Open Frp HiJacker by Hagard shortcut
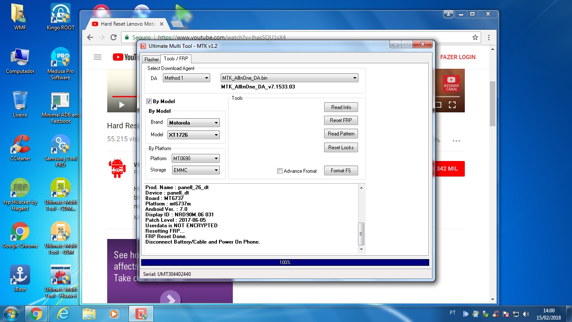The image size is (572, 322). (20, 195)
